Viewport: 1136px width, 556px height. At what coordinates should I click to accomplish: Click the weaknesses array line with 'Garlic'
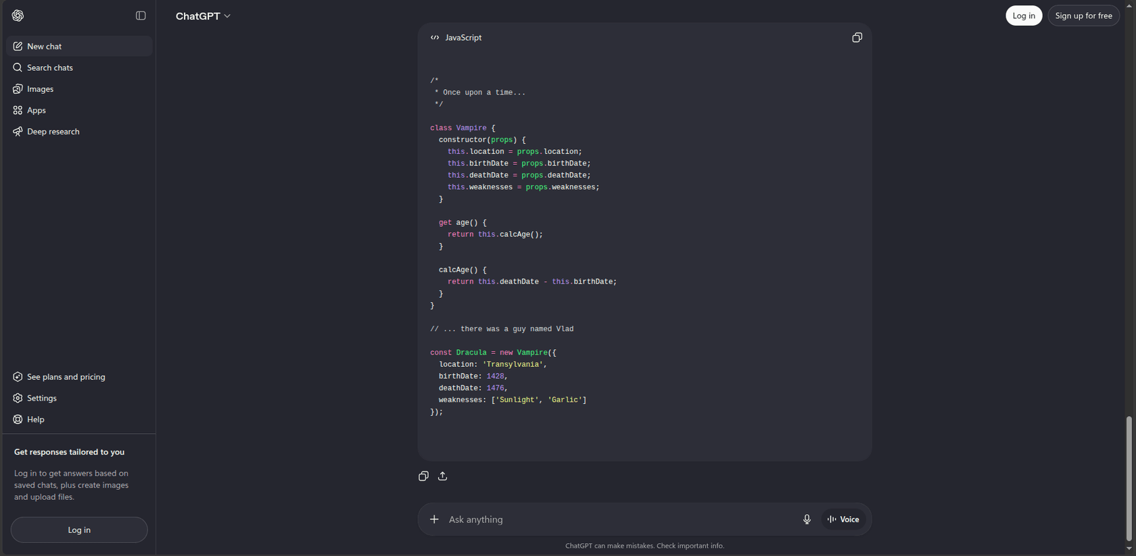click(x=513, y=400)
